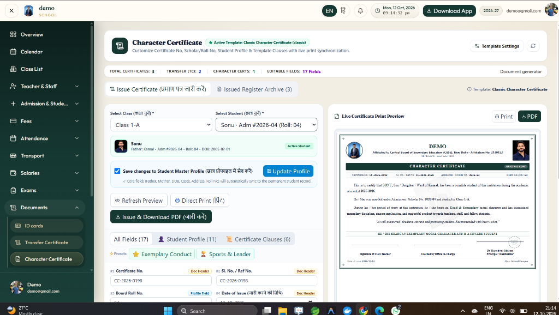559x315 pixels.
Task: Close the sidebar with the X icon
Action: coord(11,11)
